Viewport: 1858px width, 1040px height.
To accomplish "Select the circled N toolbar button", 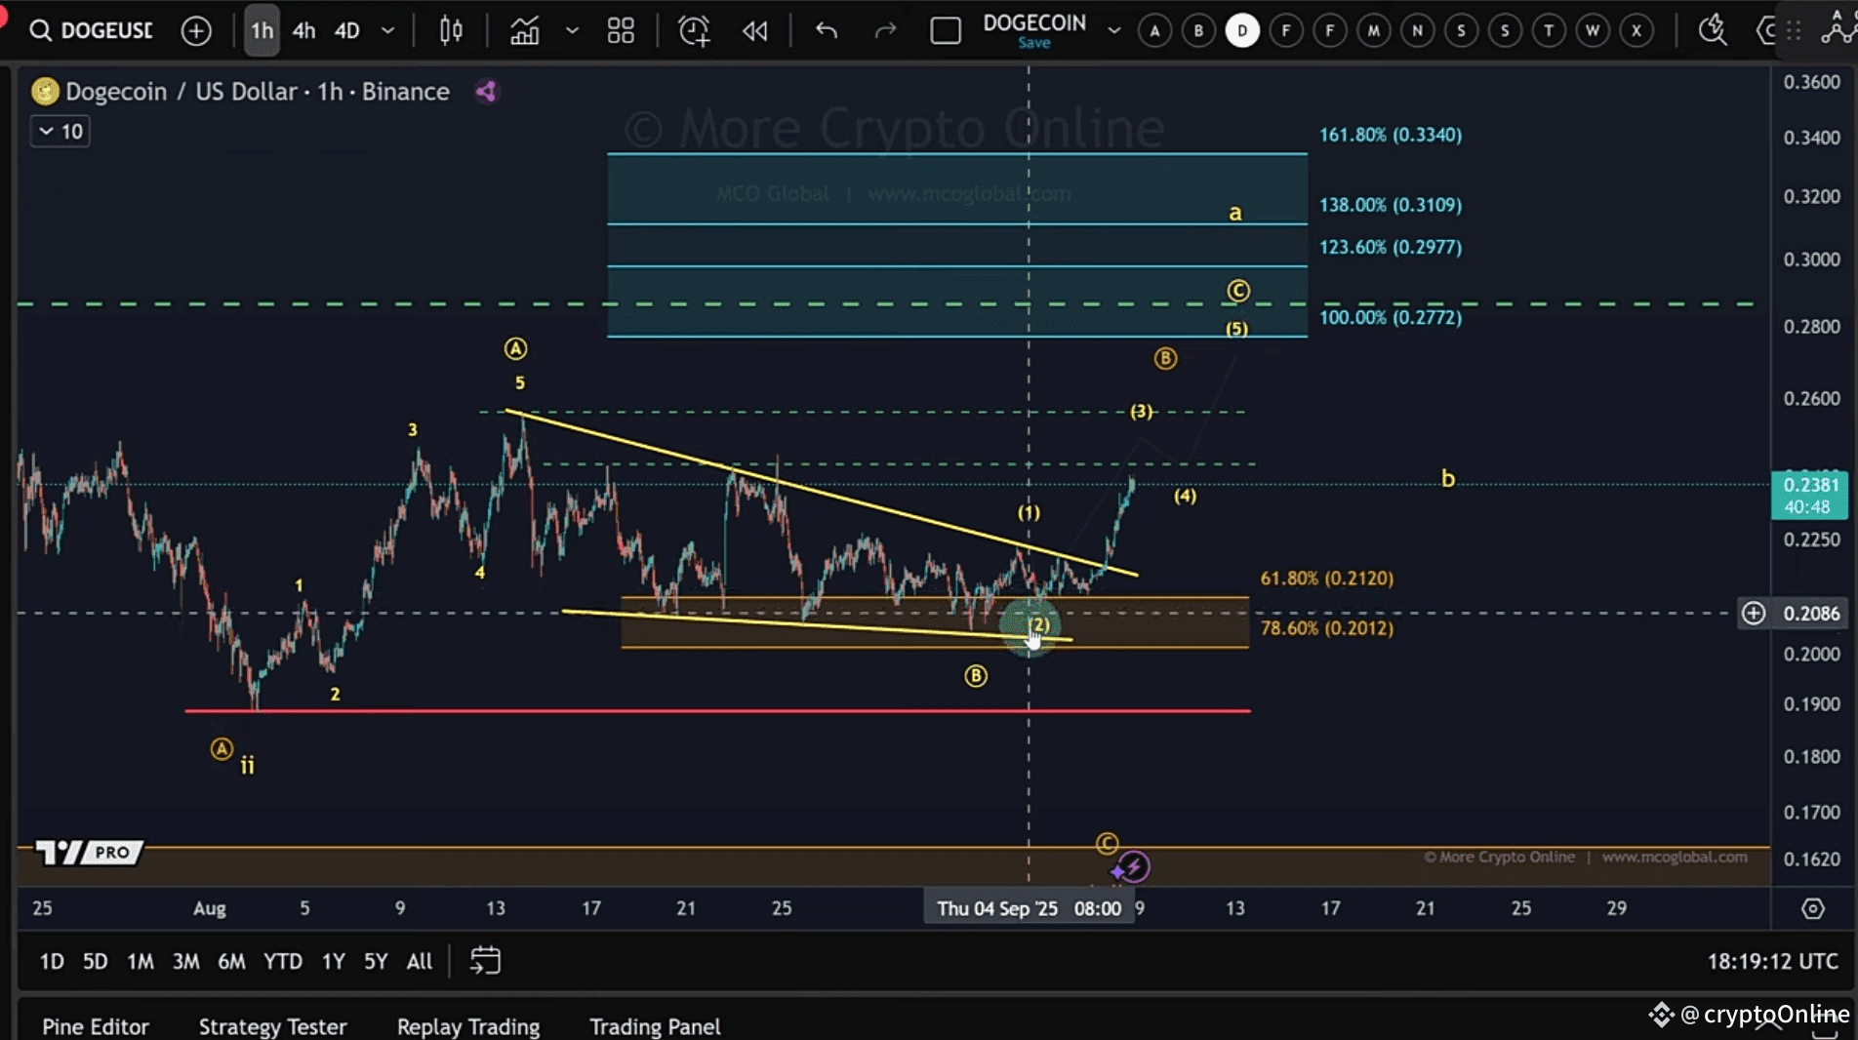I will 1417,30.
